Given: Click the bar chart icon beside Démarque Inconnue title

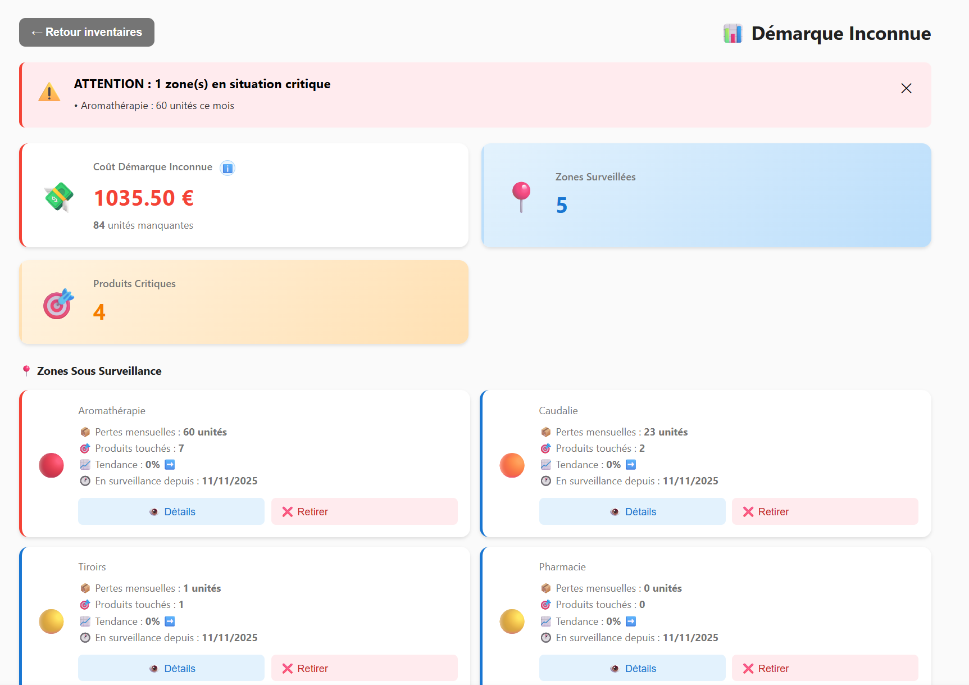Looking at the screenshot, I should click(x=733, y=33).
